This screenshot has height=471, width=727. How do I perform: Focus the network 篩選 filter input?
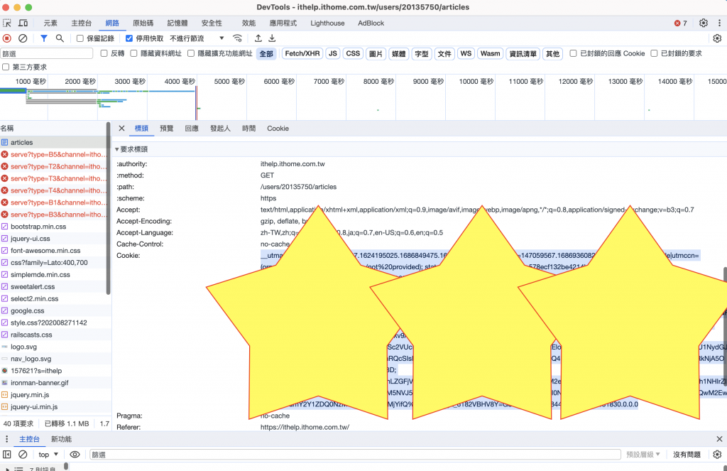coord(47,54)
